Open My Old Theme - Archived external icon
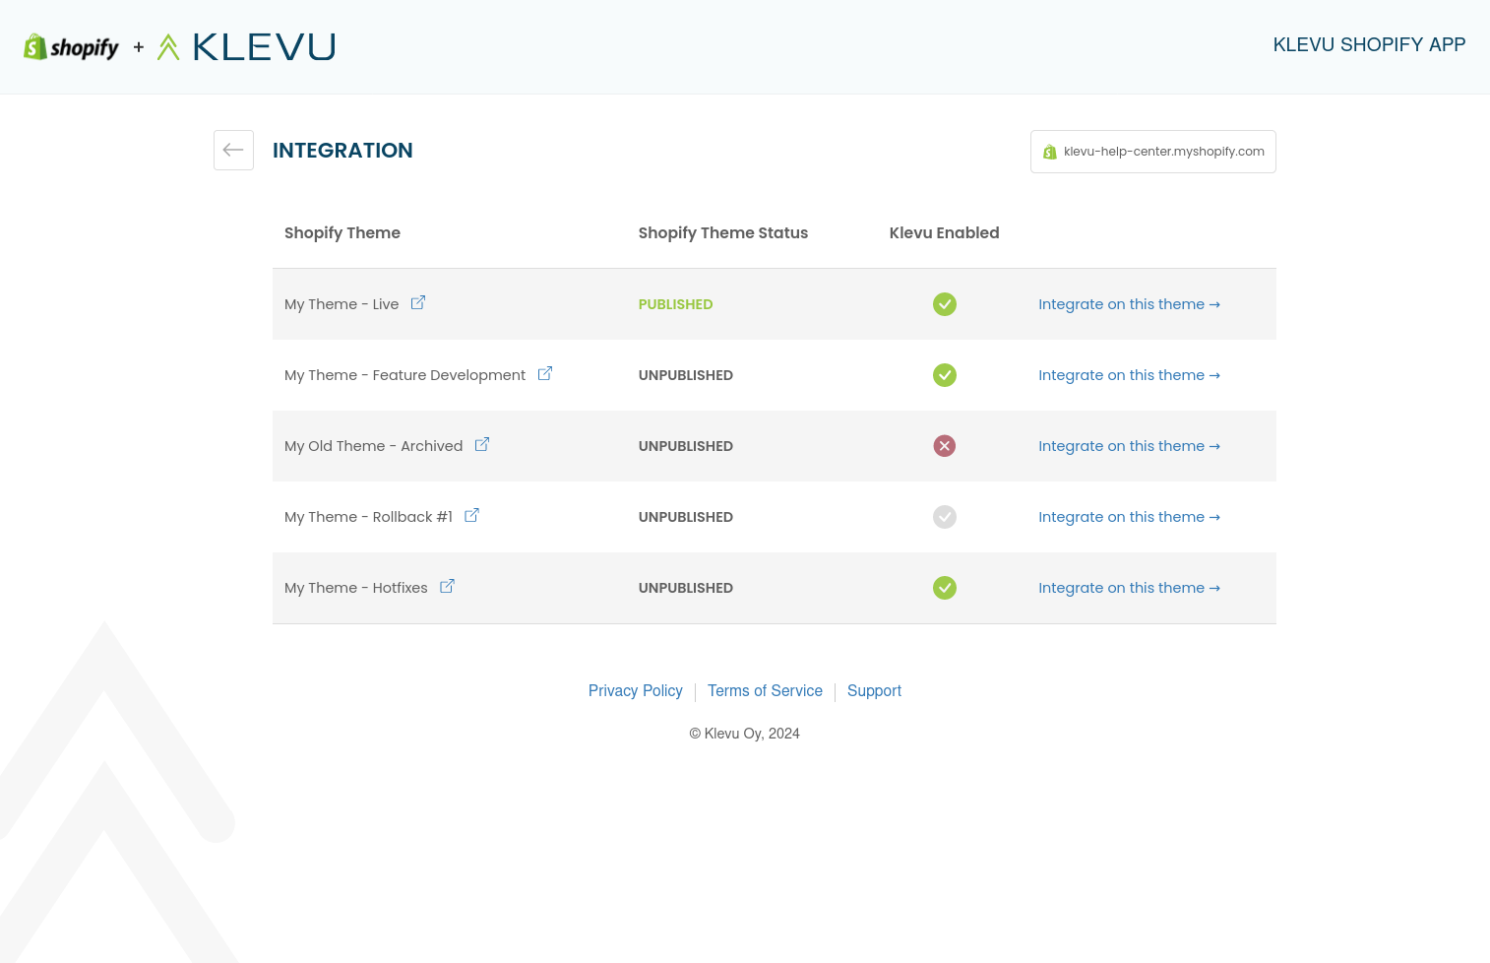The height and width of the screenshot is (963, 1490). point(482,445)
